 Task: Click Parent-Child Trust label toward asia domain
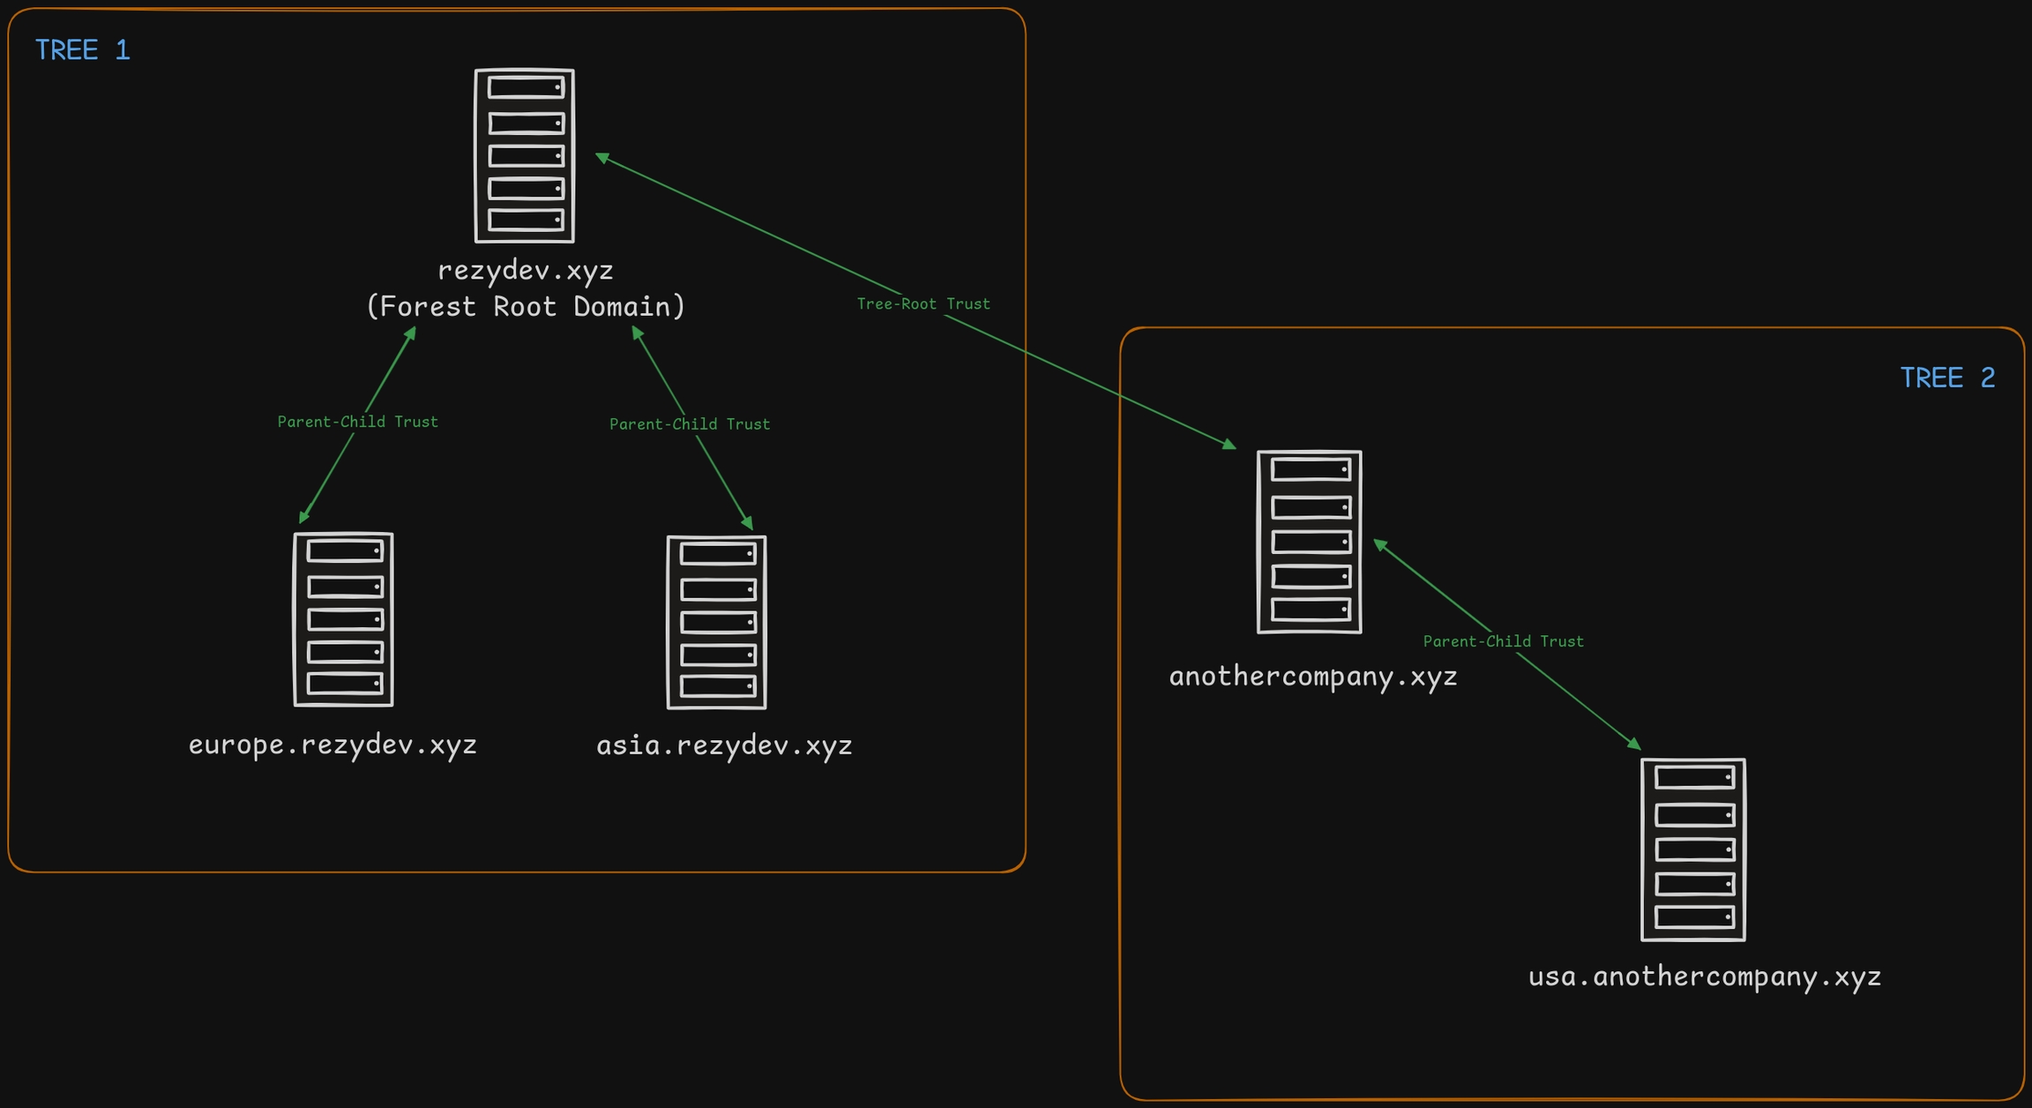(689, 424)
